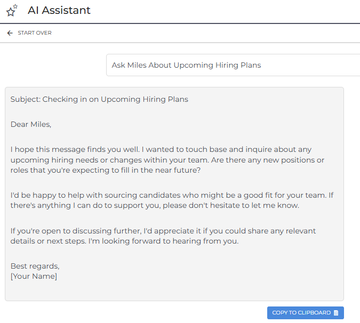Image resolution: width=360 pixels, height=323 pixels.
Task: Click the AI Assistant page title
Action: coord(59,10)
